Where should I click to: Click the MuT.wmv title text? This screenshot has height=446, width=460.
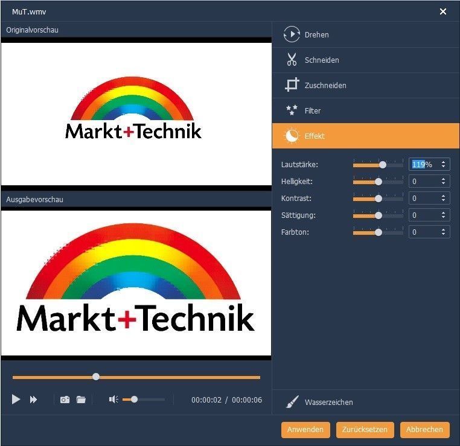29,11
